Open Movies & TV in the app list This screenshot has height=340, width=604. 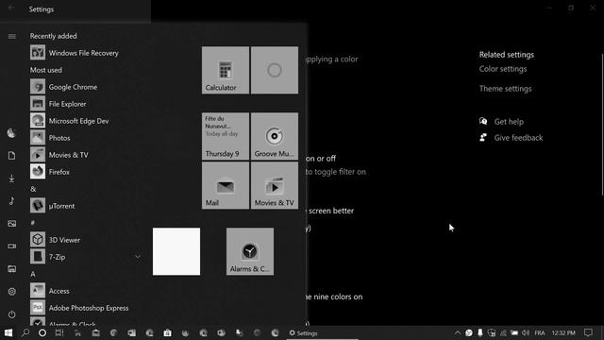click(x=87, y=155)
